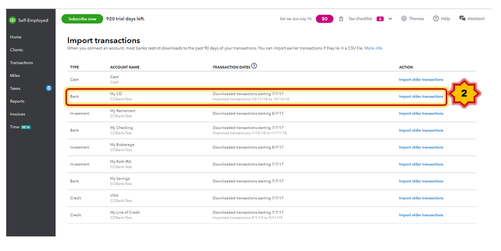This screenshot has width=501, height=251.
Task: Import older transactions for My Savings
Action: pos(421,181)
